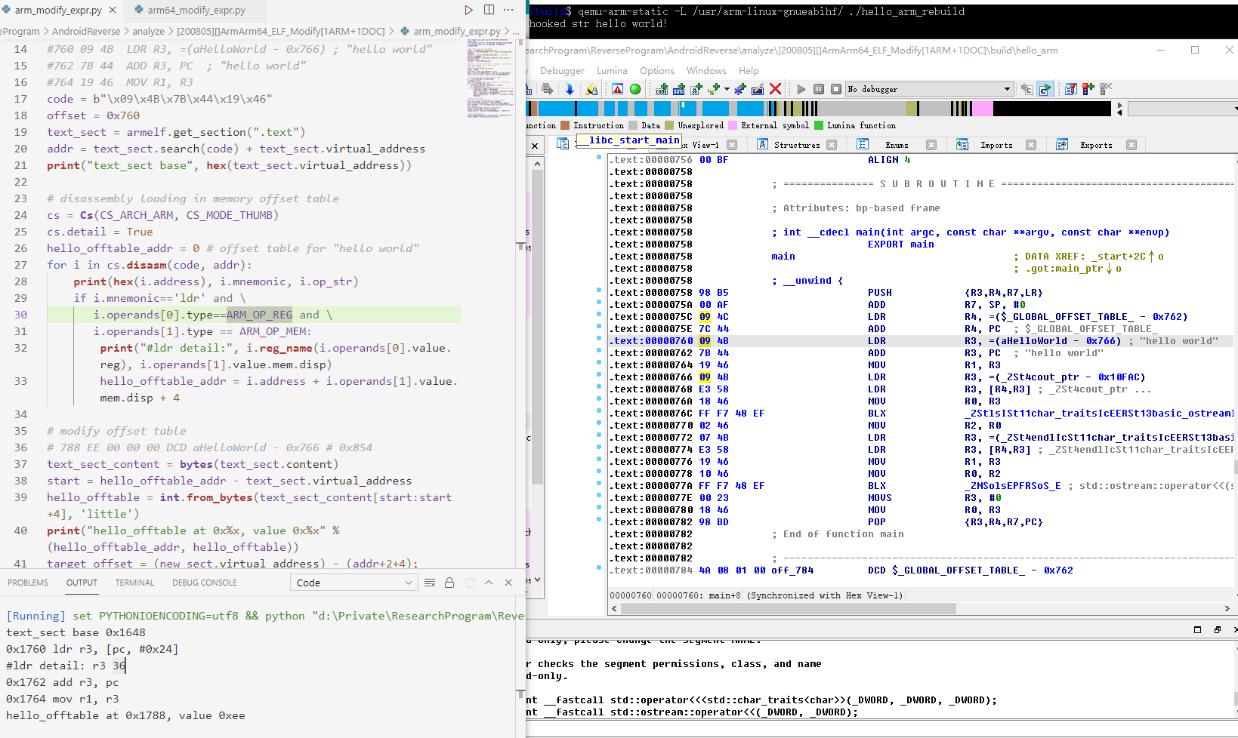Click the green circle toolbar icon
Image resolution: width=1238 pixels, height=738 pixels.
coord(635,89)
